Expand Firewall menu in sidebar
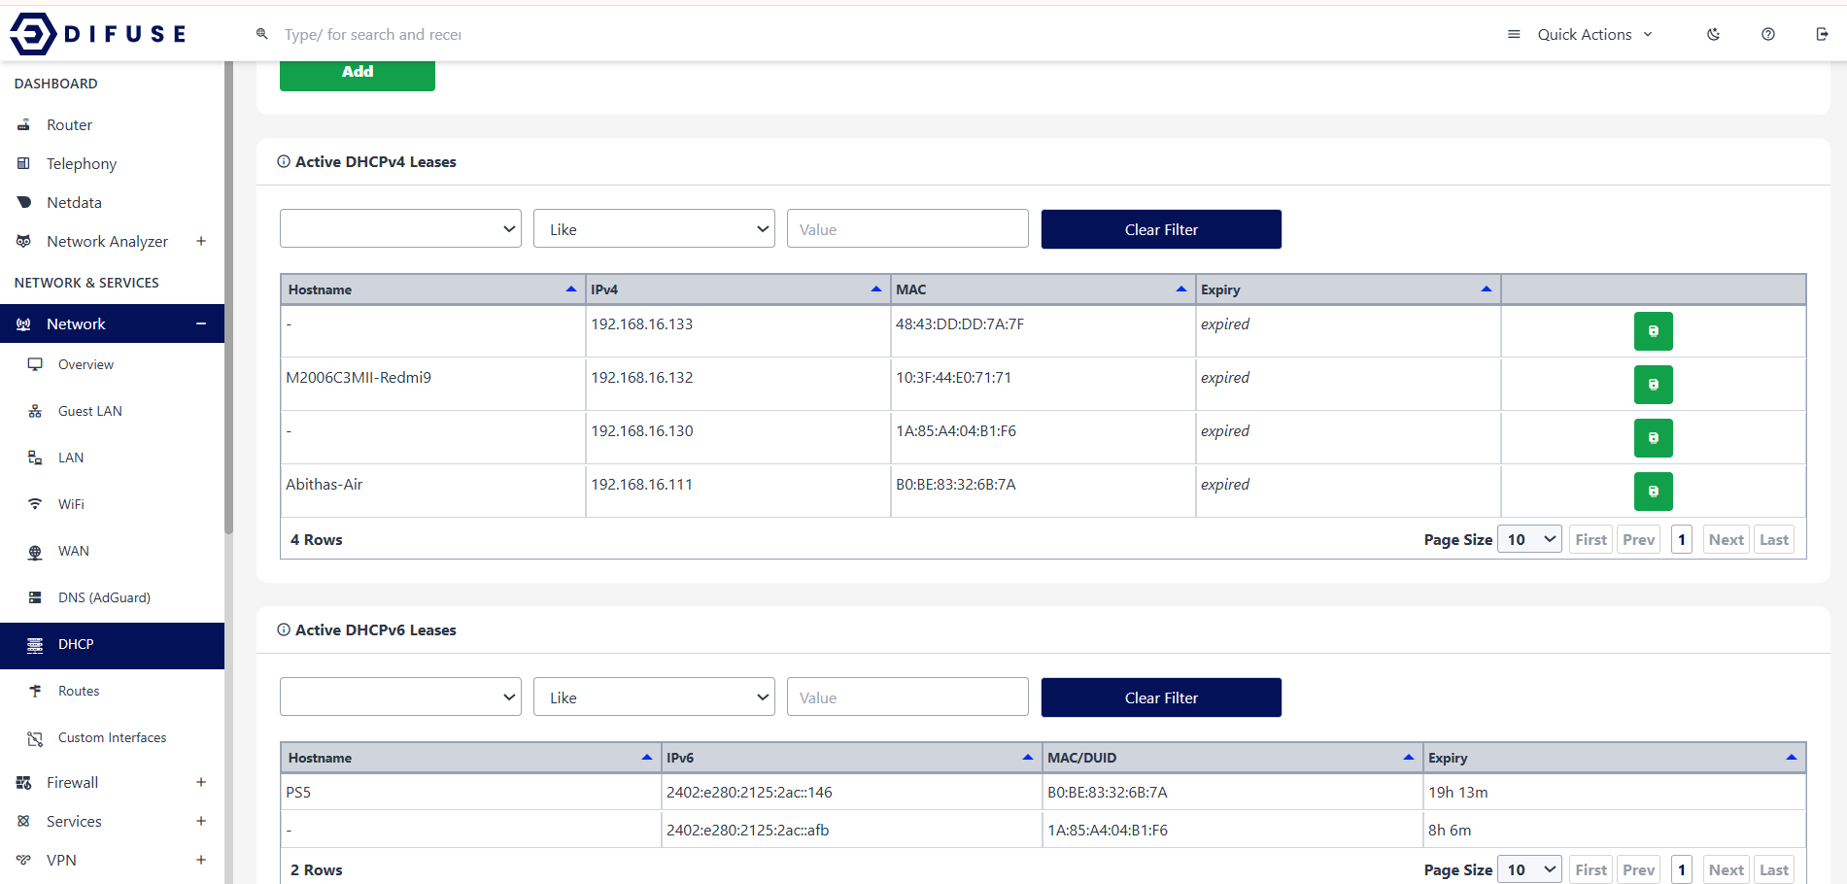The image size is (1847, 884). click(201, 783)
